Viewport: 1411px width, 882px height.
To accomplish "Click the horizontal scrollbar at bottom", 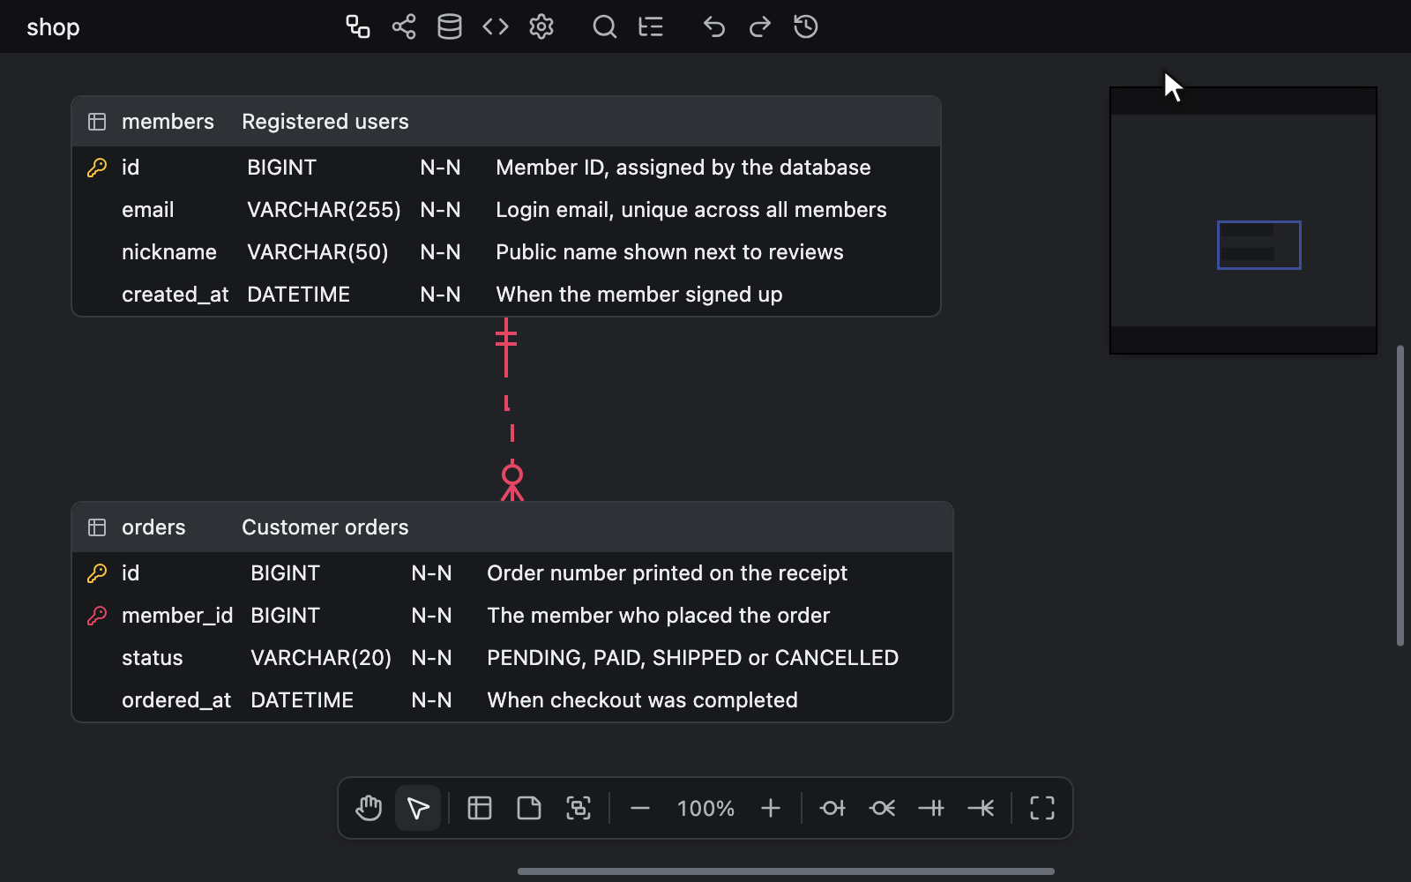I will [786, 871].
